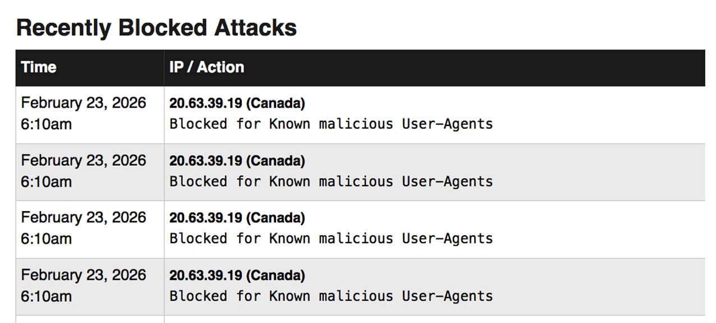Click IP address 20.63.39.19 in the fourth row

tap(205, 276)
